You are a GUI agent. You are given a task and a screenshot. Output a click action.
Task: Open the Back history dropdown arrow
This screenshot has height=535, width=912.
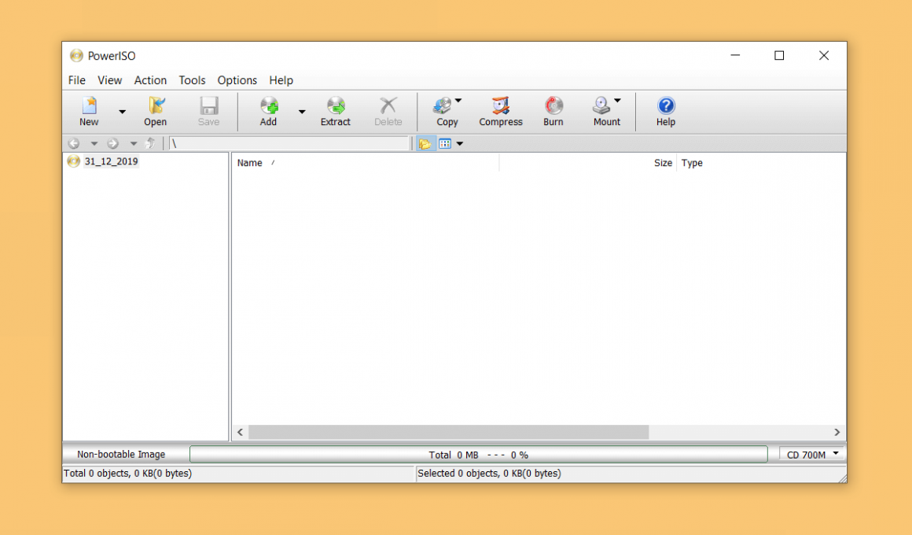pyautogui.click(x=94, y=144)
